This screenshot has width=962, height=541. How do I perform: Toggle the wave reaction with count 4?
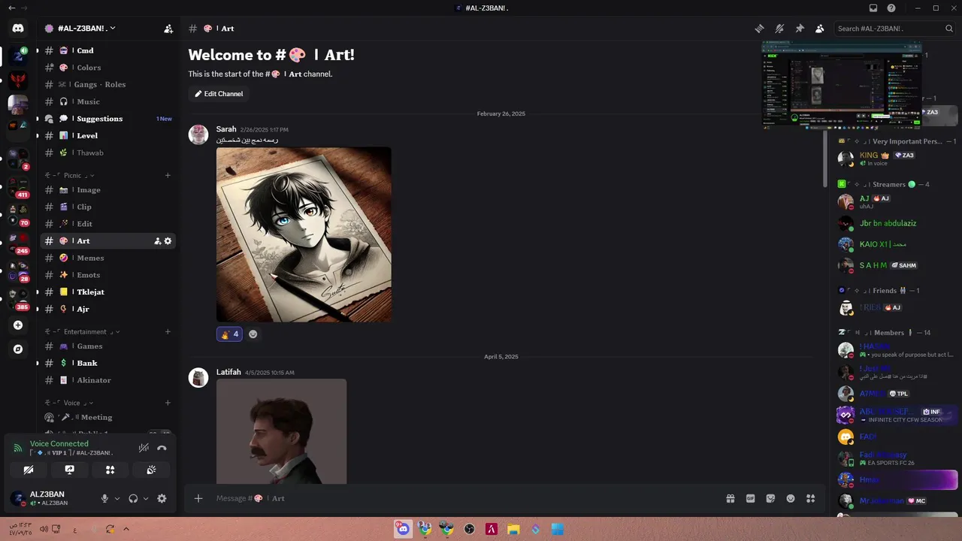pos(229,334)
